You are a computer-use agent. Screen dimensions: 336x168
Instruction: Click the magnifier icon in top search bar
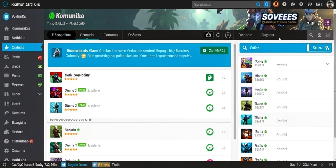[x=259, y=4]
